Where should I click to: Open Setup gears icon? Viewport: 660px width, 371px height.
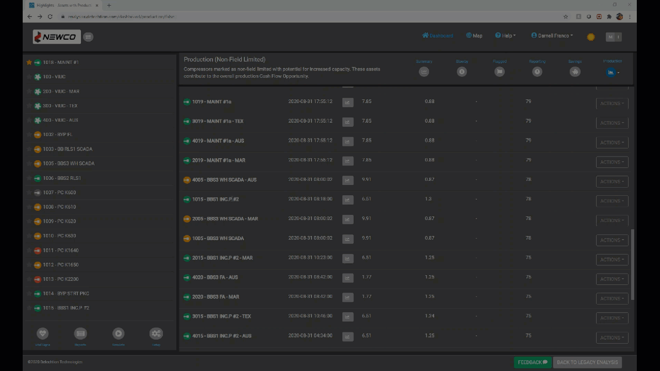[x=156, y=333]
